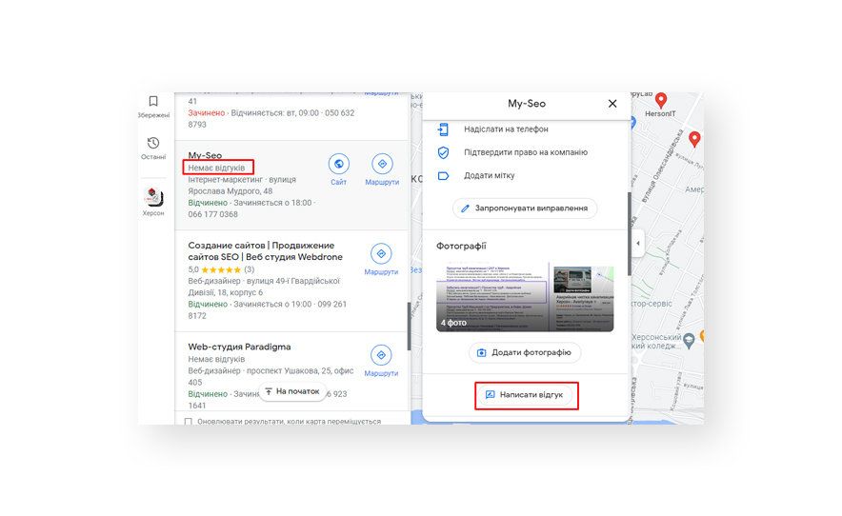Image resolution: width=842 pixels, height=516 pixels.
Task: Open the Збережені saved places icon
Action: tap(153, 102)
